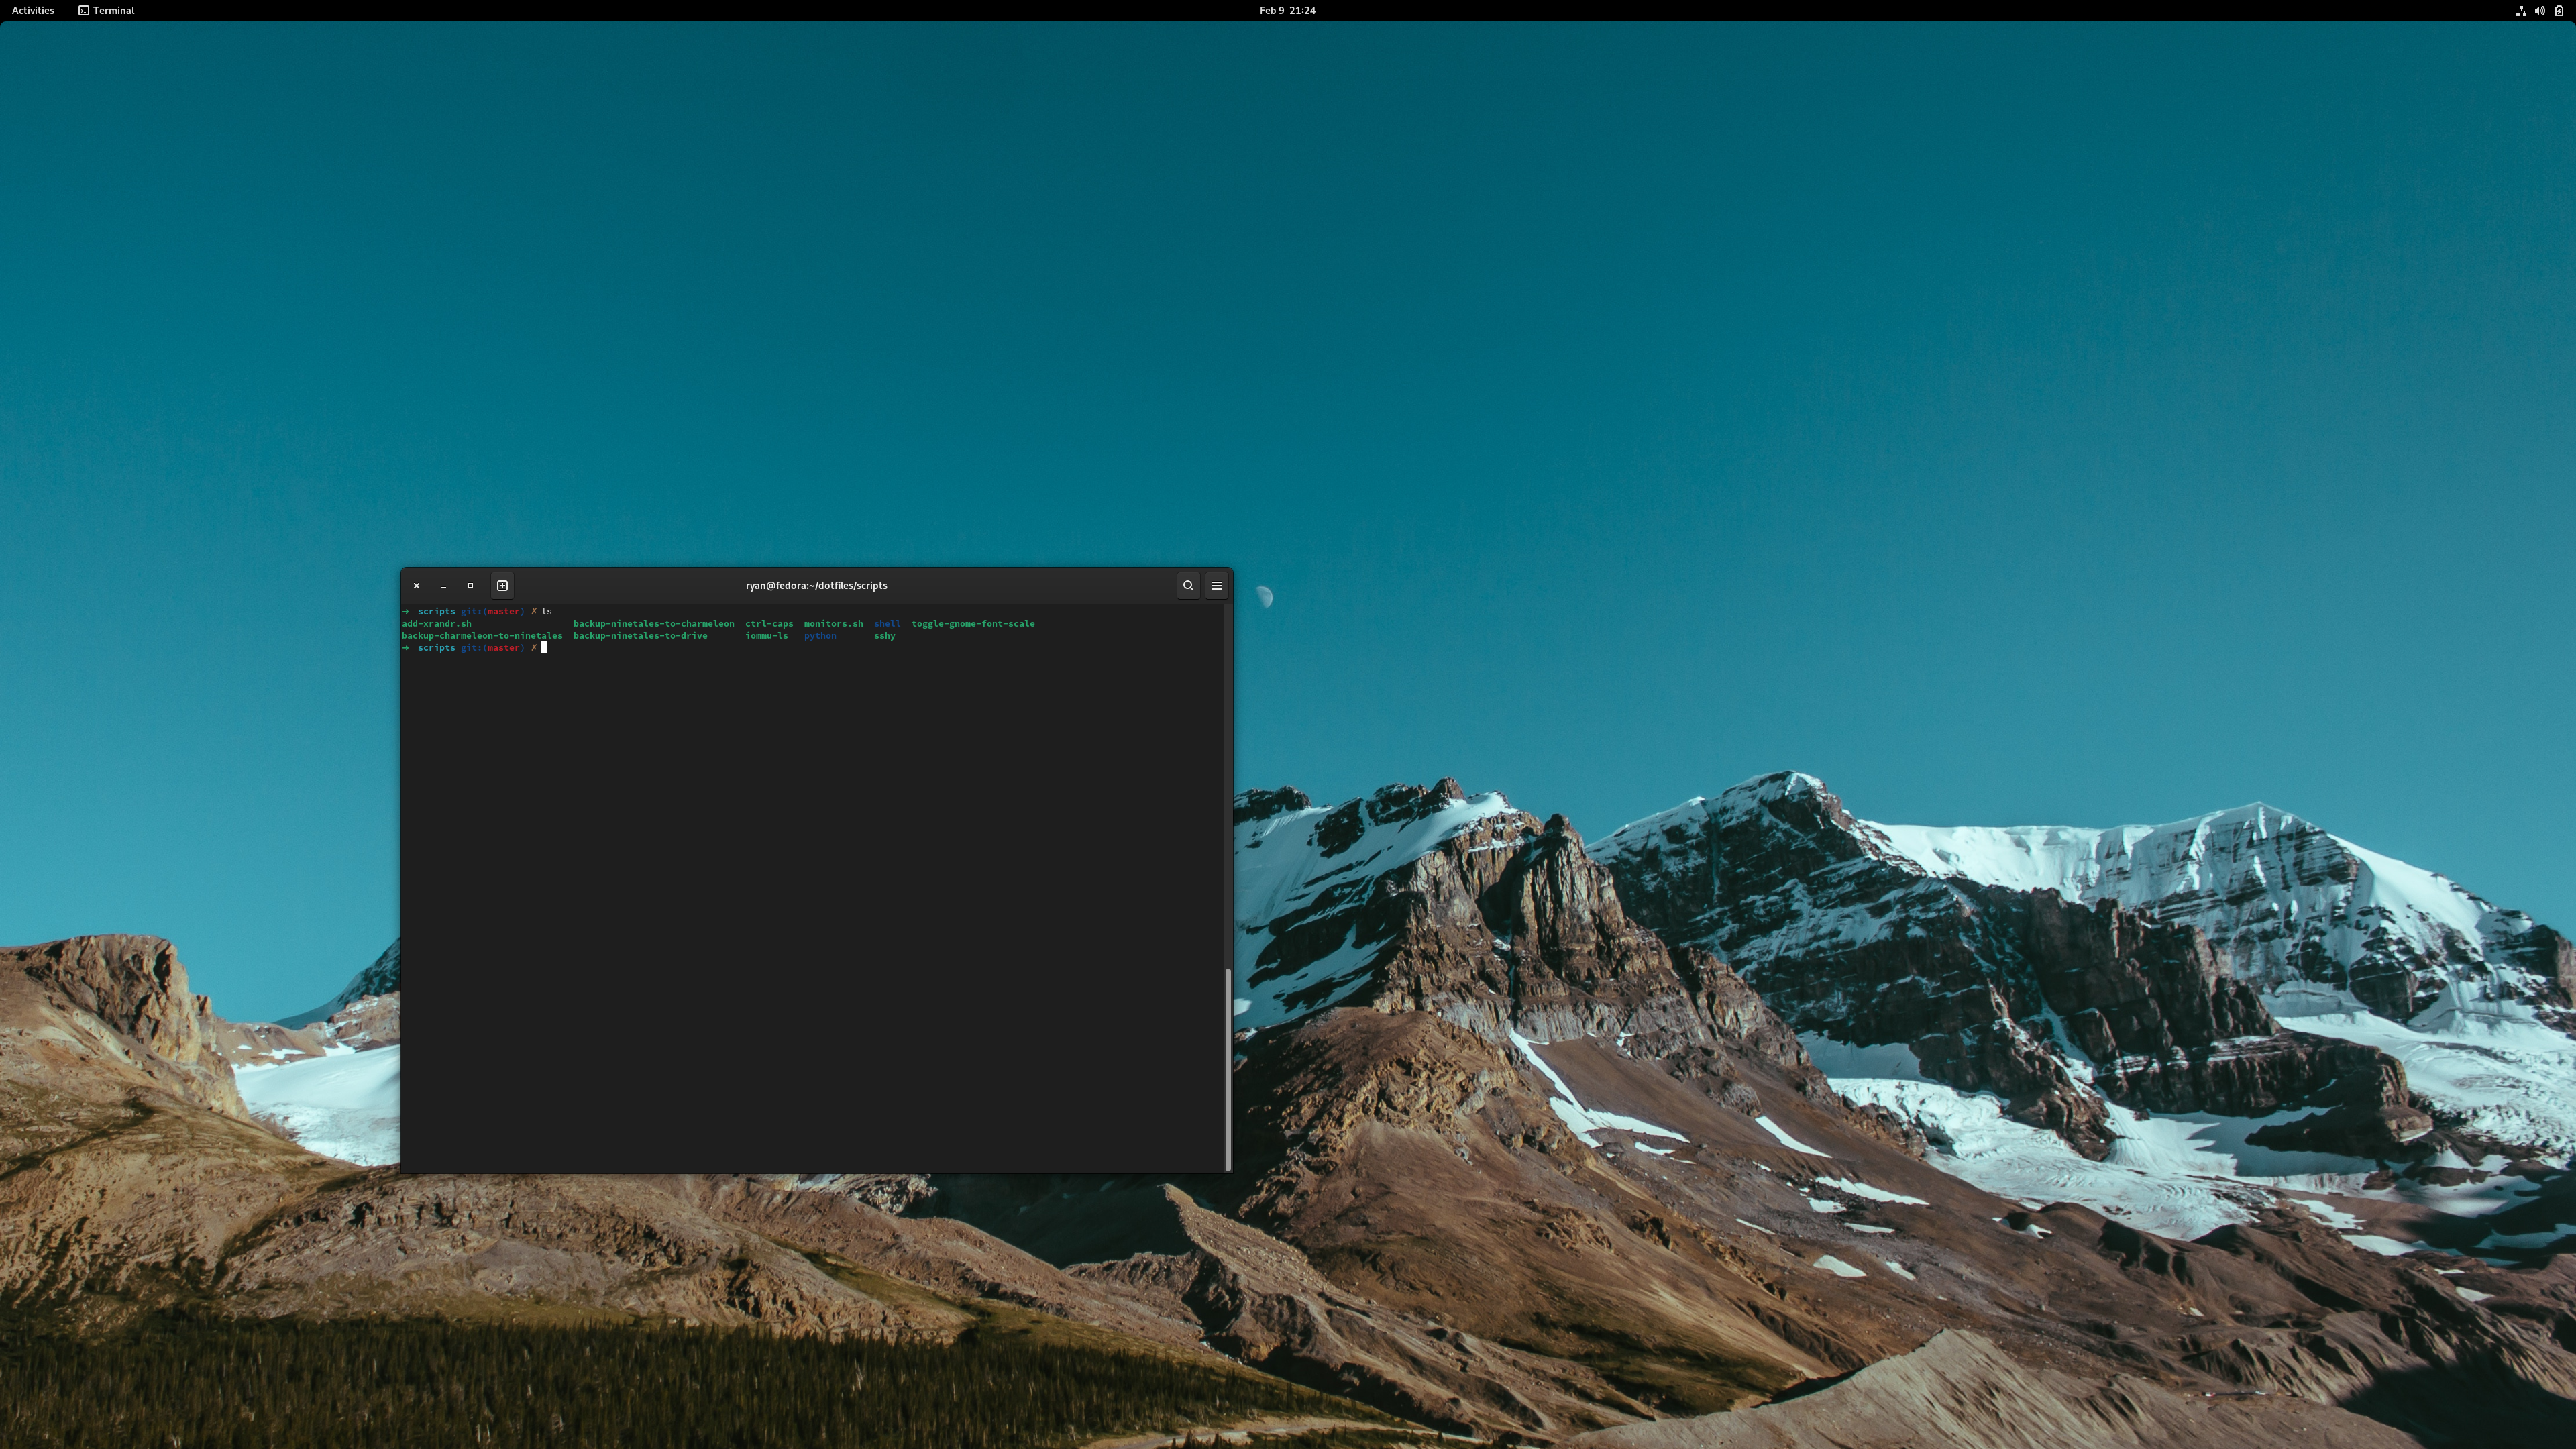Click the terminal cursor at the prompt

544,648
